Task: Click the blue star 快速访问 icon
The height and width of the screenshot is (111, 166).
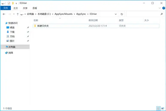Action: pos(7,23)
